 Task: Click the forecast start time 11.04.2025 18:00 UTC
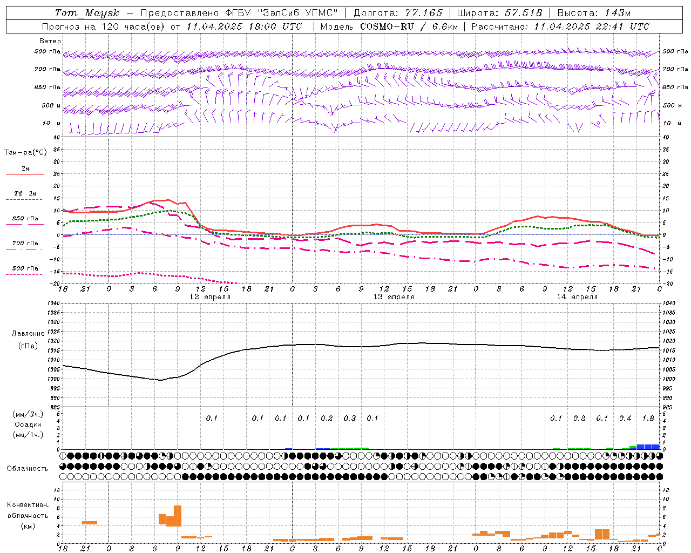[x=244, y=26]
